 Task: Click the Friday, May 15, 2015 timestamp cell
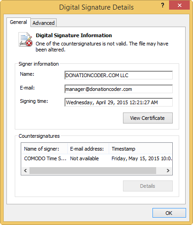pyautogui.click(x=141, y=158)
